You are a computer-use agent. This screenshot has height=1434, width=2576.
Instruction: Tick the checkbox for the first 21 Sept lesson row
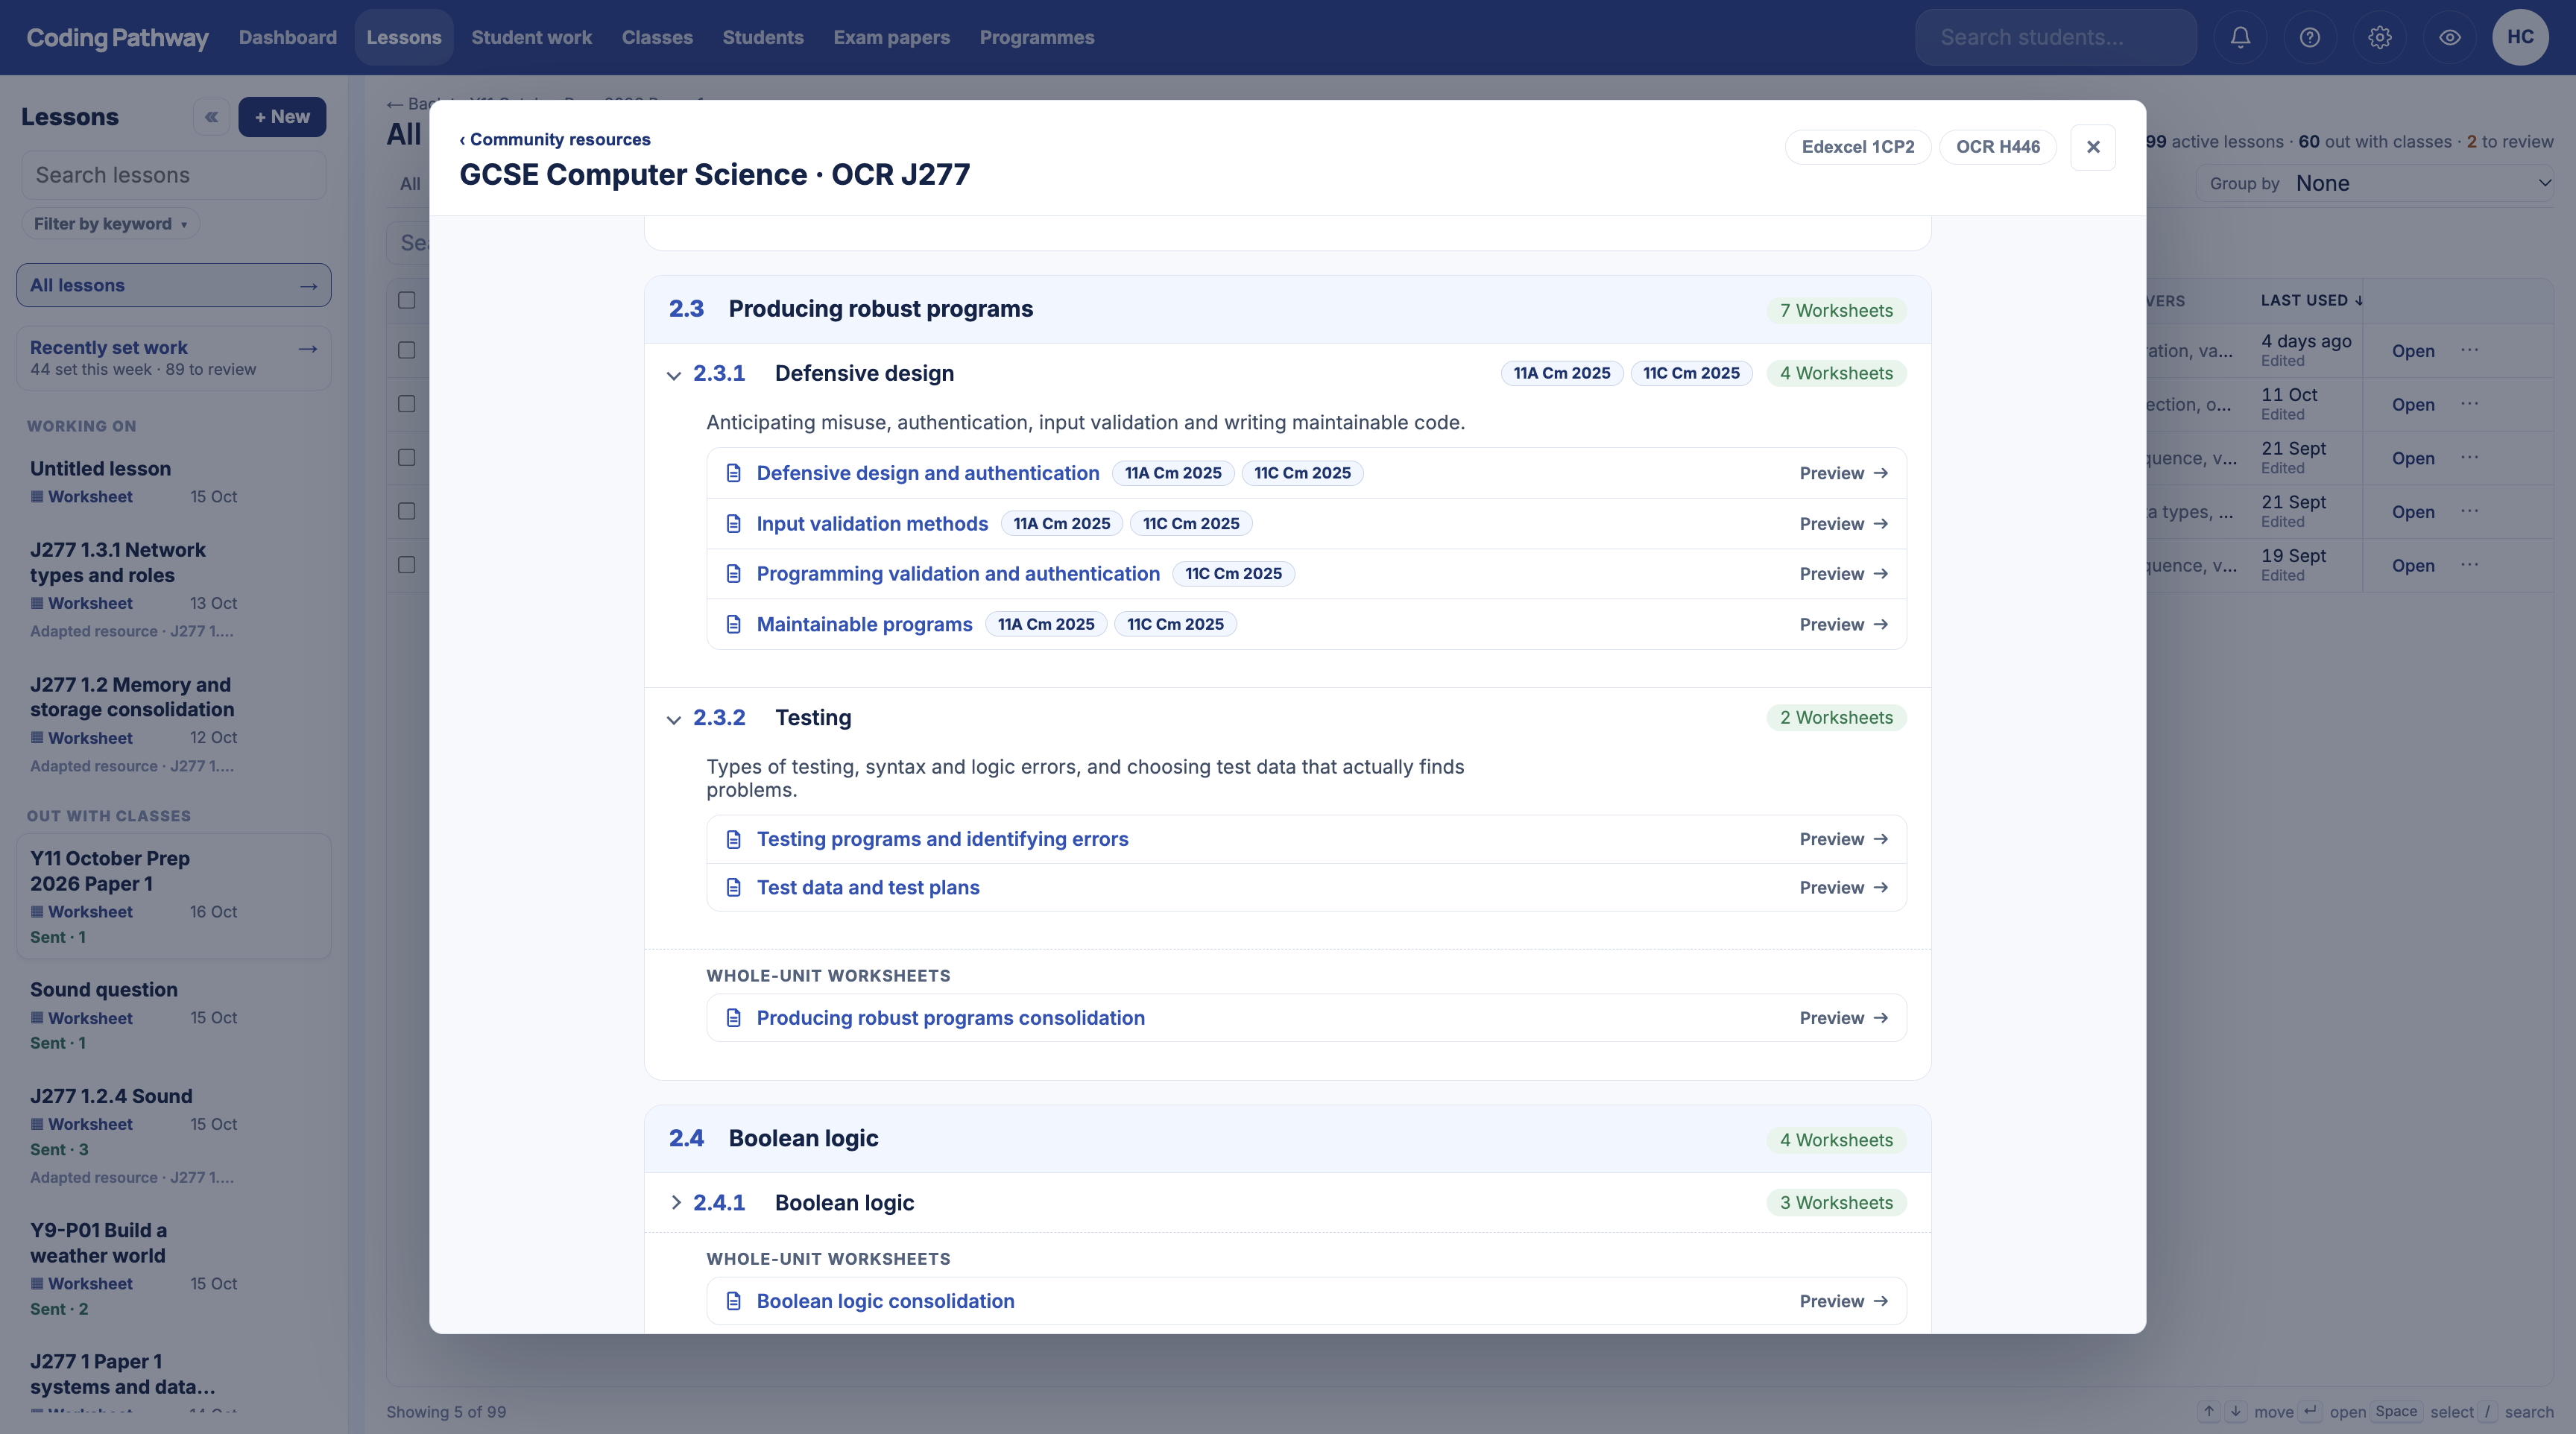pyautogui.click(x=406, y=457)
